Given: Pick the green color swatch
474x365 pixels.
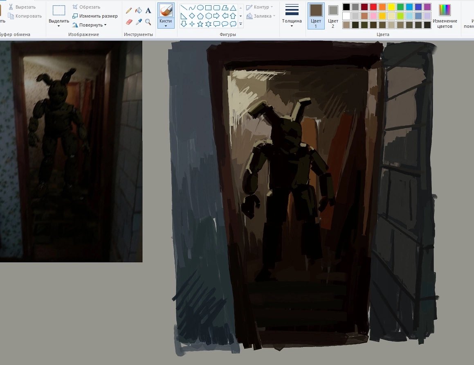Looking at the screenshot, I should [x=400, y=7].
